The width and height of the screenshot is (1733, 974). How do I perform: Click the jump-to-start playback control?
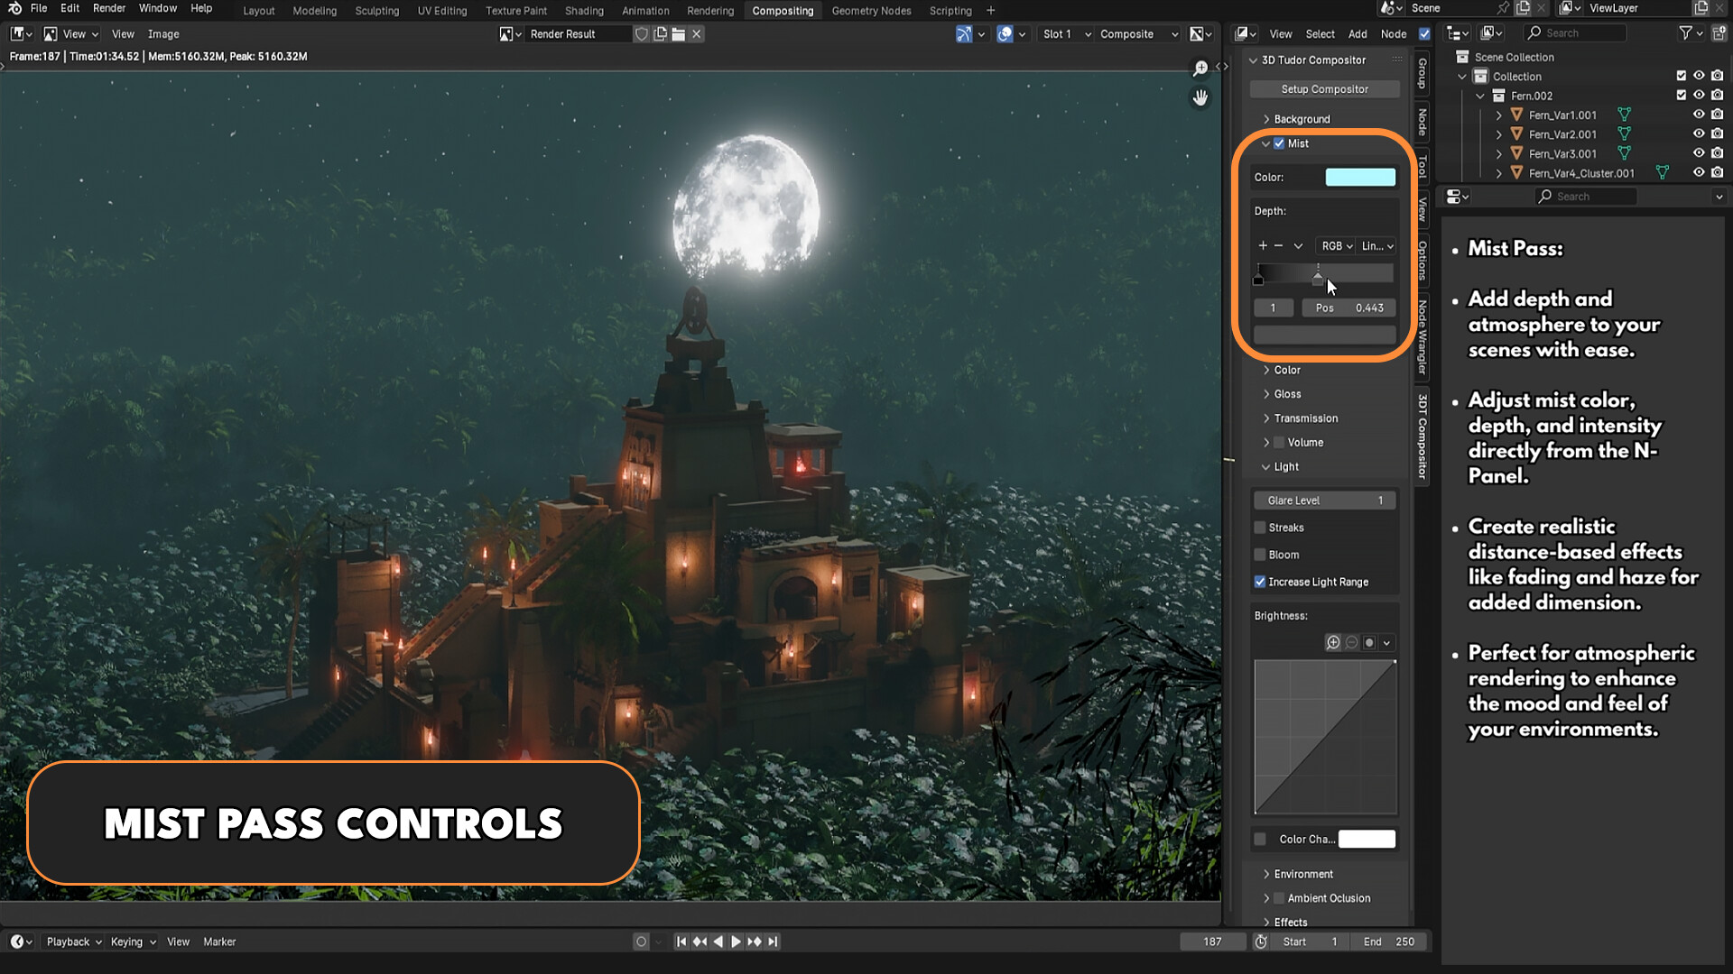[x=681, y=941]
